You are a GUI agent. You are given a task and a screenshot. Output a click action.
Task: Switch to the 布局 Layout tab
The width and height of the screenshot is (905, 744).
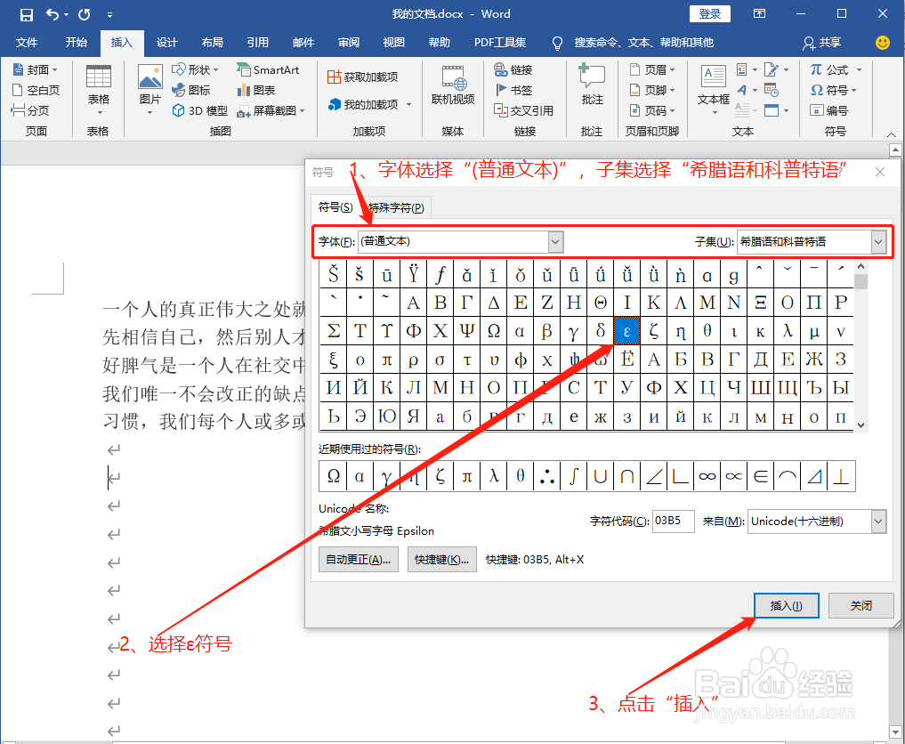coord(213,42)
